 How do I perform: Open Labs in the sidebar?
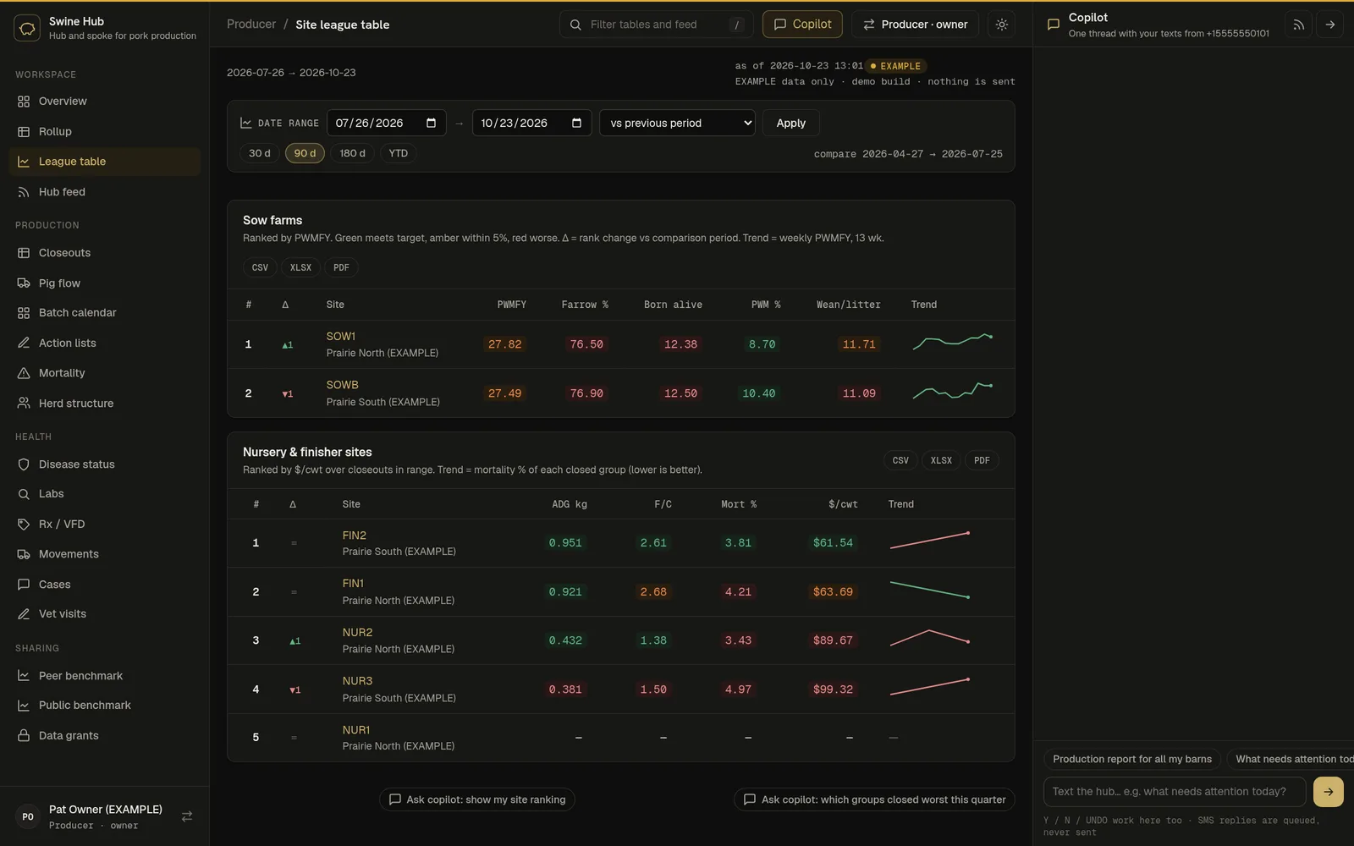point(105,494)
